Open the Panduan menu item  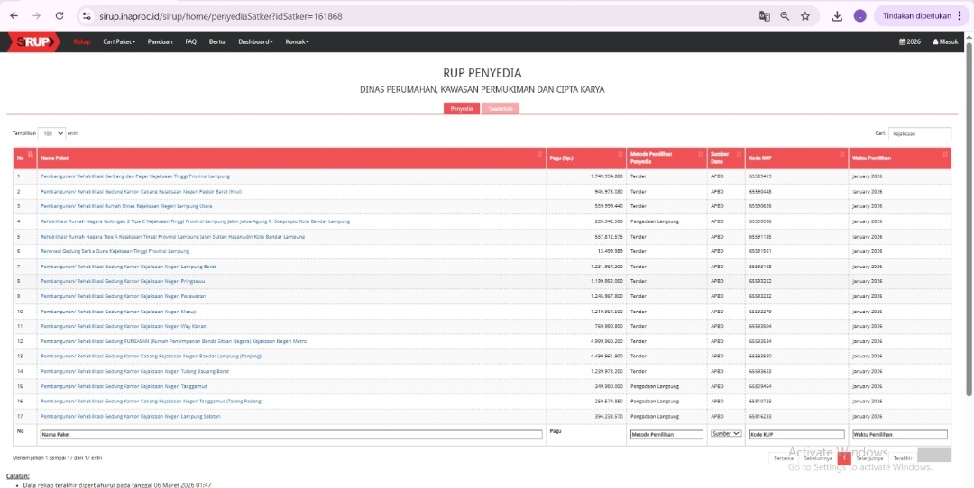point(160,41)
